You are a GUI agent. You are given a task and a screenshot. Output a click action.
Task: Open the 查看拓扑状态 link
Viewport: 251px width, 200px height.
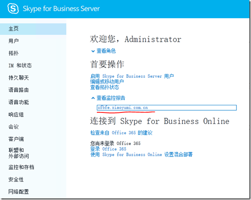coord(105,87)
